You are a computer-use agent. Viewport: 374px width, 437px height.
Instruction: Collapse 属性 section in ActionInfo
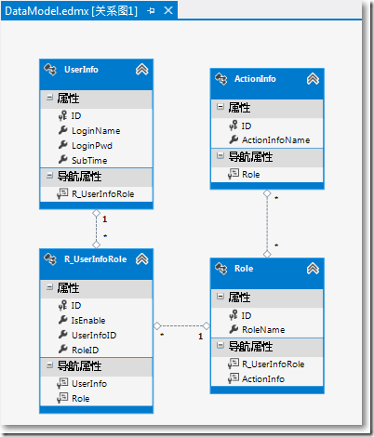220,107
